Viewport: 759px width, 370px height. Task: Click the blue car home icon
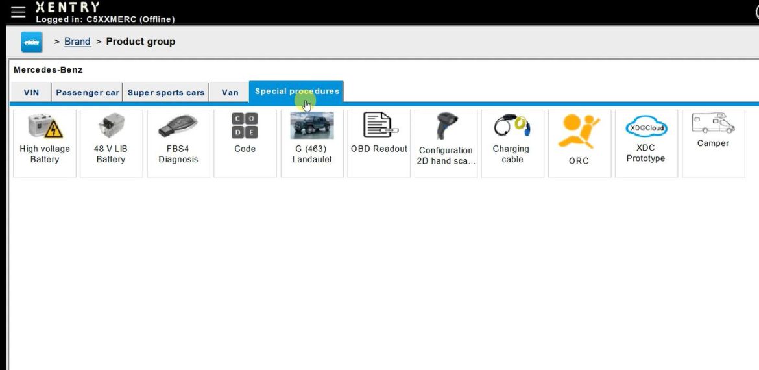32,42
